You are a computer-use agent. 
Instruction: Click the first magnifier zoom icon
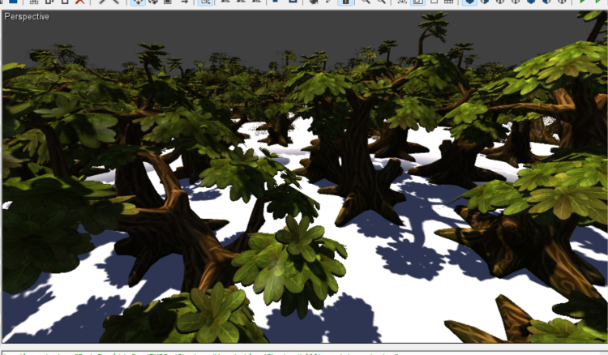366,2
